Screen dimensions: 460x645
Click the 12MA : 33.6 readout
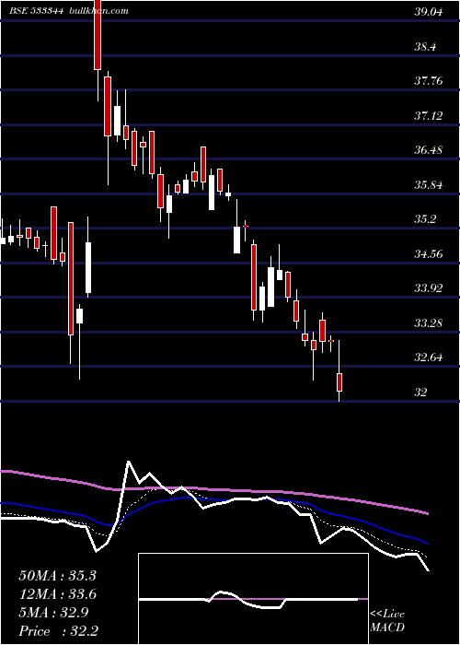pos(57,594)
